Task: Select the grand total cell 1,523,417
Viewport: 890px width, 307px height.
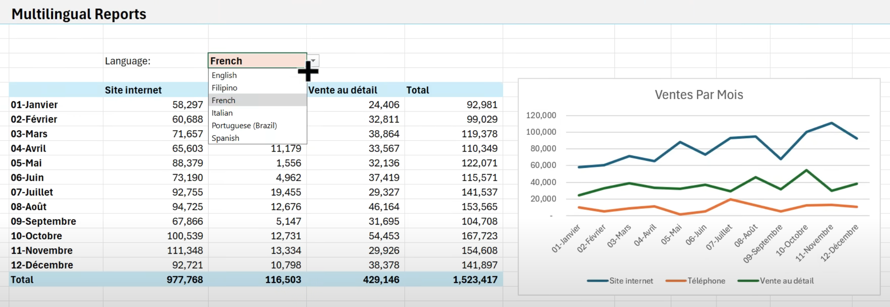Action: click(x=475, y=280)
